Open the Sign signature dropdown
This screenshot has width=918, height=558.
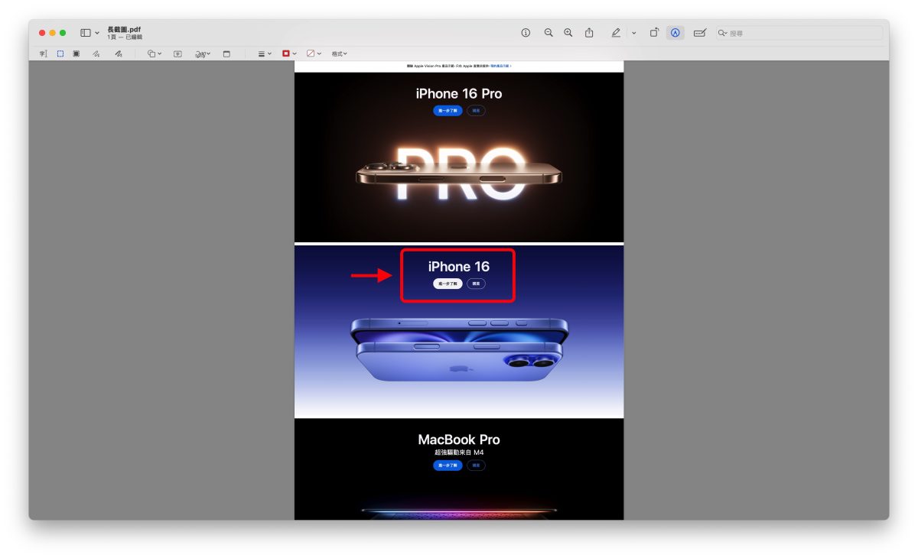pyautogui.click(x=203, y=54)
